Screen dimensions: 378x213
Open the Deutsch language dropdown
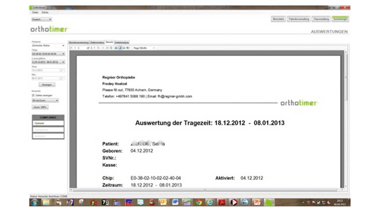41,19
